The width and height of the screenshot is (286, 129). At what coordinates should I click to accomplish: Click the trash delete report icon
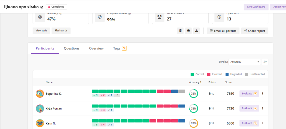point(180,31)
